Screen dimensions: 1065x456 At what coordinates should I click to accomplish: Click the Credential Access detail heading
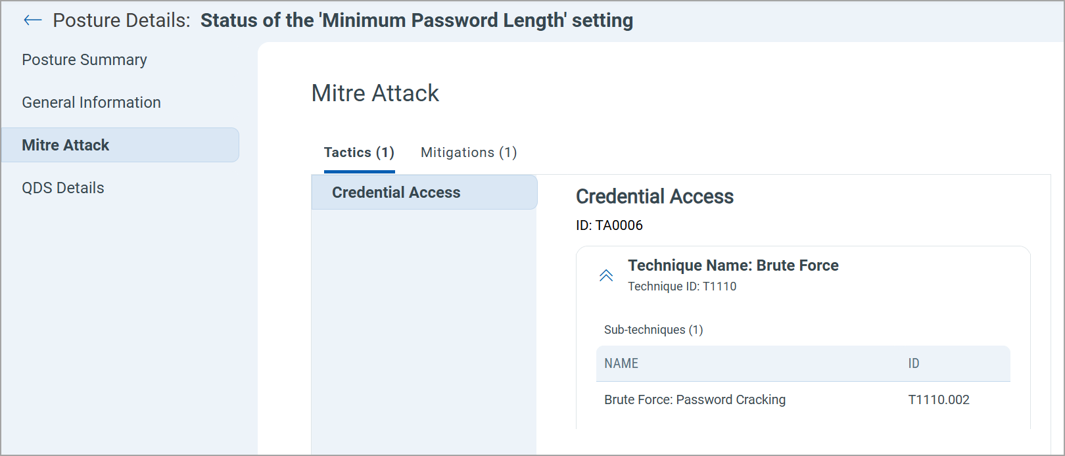pos(655,196)
